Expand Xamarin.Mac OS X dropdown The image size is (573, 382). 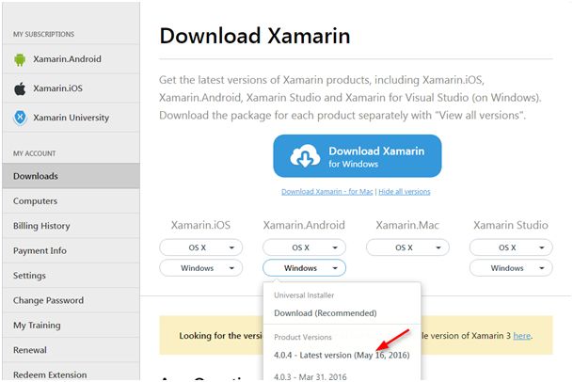(407, 247)
